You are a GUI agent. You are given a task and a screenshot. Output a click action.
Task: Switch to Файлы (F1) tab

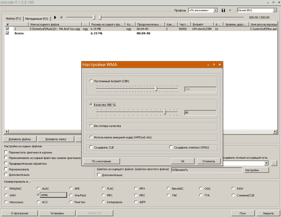pos(14,18)
